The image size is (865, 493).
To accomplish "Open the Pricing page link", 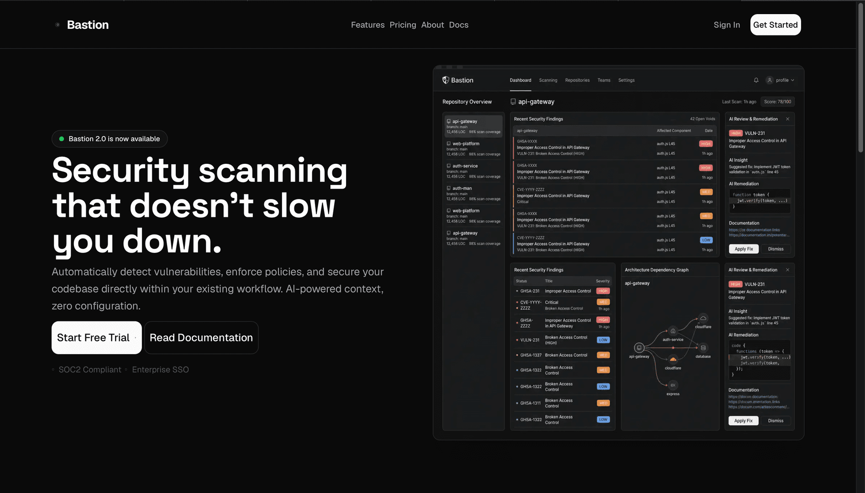I will pyautogui.click(x=403, y=25).
